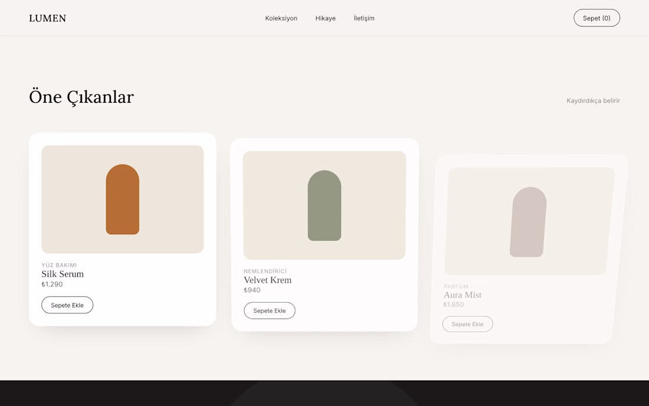
Task: Click the Kaydırdıkça belirir text
Action: click(593, 100)
